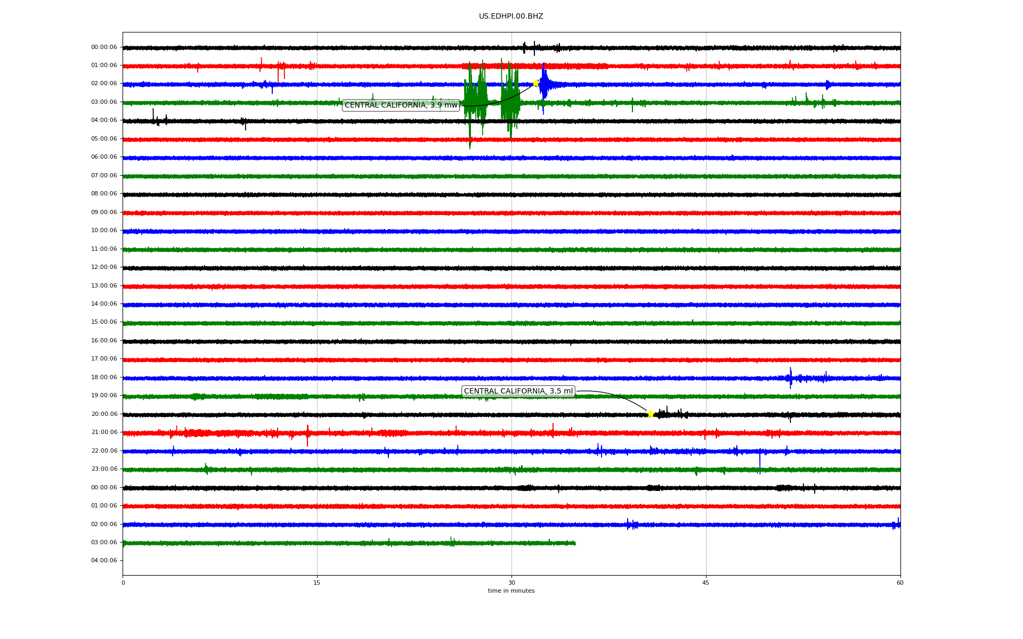Select the 12:00:06 trace time label
1023x639 pixels.
[104, 267]
